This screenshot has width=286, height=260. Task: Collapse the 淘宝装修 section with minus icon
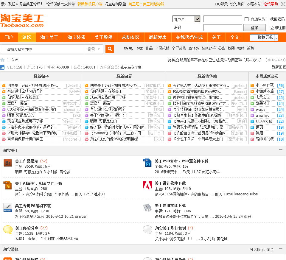[x=281, y=248]
